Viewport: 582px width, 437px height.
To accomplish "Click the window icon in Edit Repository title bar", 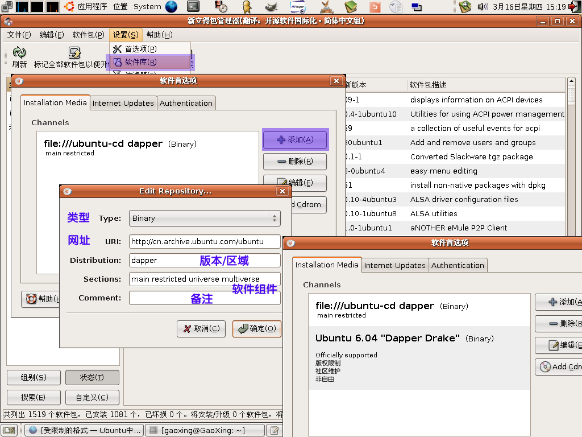I will pyautogui.click(x=67, y=191).
